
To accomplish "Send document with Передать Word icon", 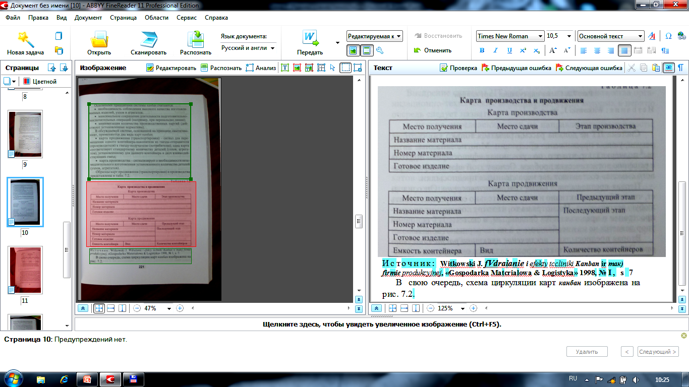I will click(310, 39).
